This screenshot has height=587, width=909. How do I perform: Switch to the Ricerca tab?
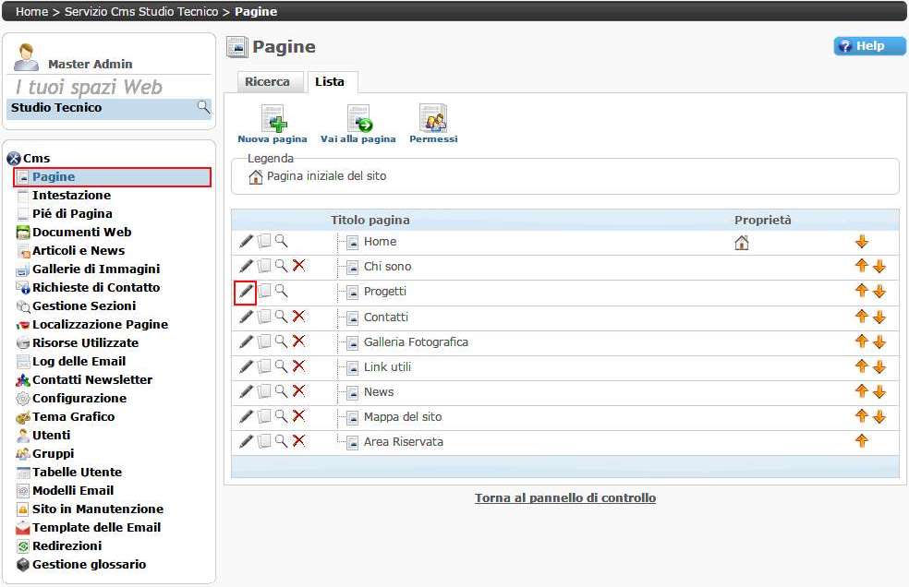point(267,82)
